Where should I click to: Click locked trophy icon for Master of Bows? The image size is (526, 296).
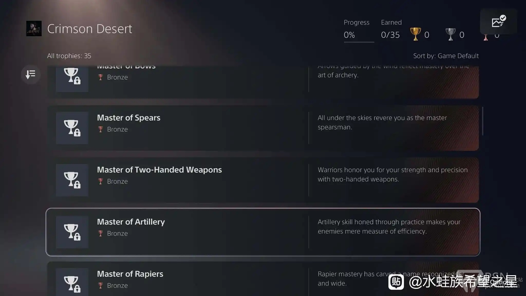(x=72, y=77)
